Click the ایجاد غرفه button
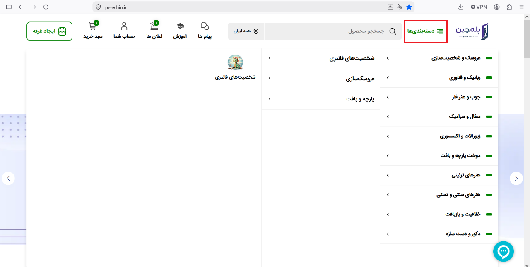 click(x=50, y=31)
